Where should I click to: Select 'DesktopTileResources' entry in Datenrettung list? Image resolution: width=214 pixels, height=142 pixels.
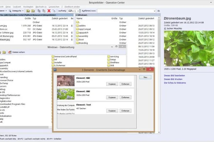10,95
